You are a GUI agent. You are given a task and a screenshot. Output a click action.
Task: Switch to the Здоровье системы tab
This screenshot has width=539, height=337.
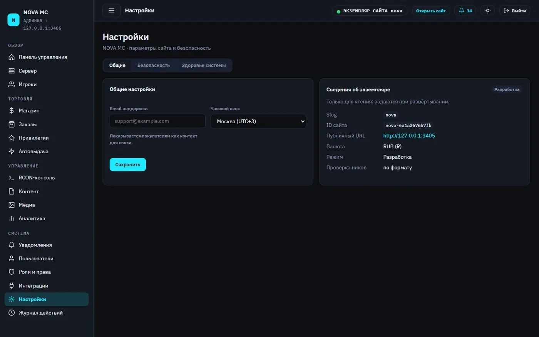(x=204, y=65)
